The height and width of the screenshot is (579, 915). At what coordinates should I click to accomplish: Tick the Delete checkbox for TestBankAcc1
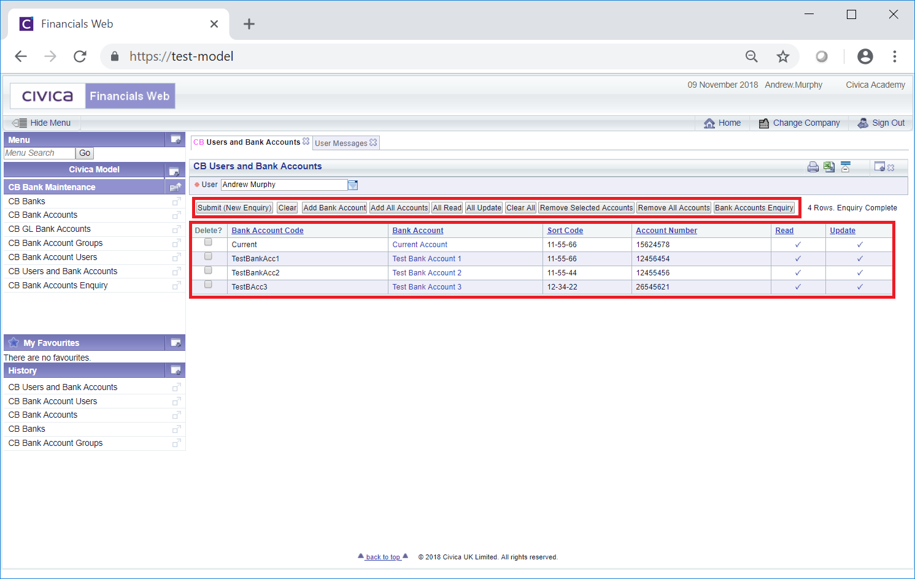[x=208, y=256]
